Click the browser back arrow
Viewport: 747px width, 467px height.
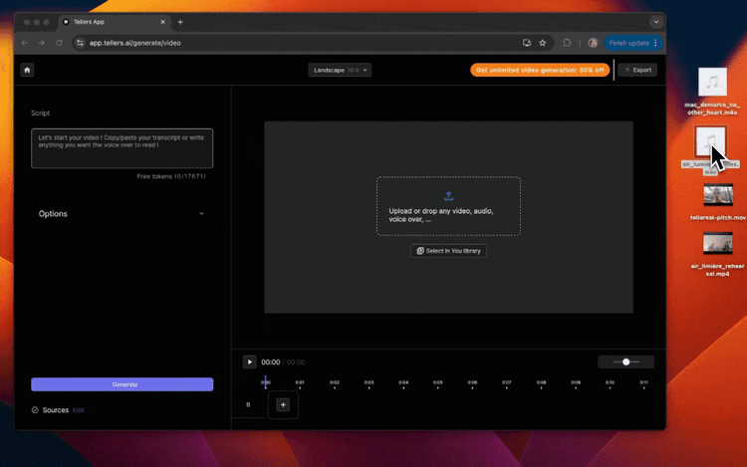tap(24, 43)
